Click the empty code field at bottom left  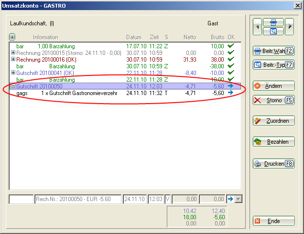pyautogui.click(x=21, y=199)
